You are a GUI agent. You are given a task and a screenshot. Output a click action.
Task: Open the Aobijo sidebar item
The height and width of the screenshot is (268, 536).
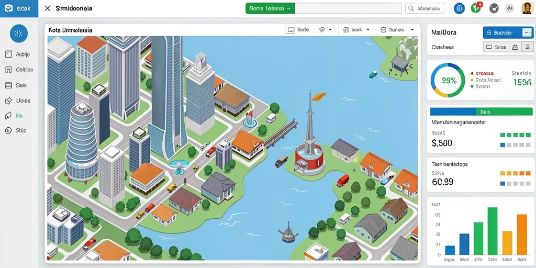(18, 54)
